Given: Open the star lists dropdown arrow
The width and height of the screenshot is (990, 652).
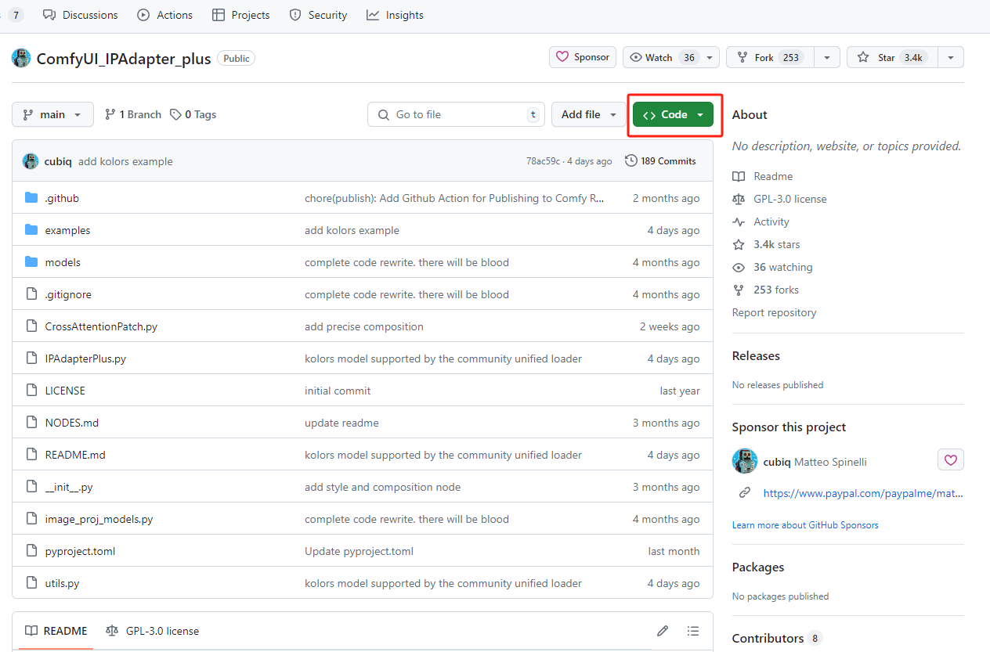Looking at the screenshot, I should pyautogui.click(x=950, y=57).
